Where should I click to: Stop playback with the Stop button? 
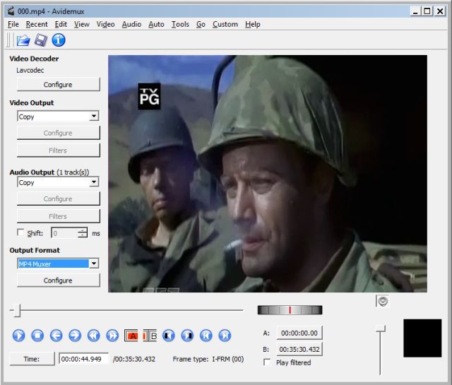(x=37, y=336)
